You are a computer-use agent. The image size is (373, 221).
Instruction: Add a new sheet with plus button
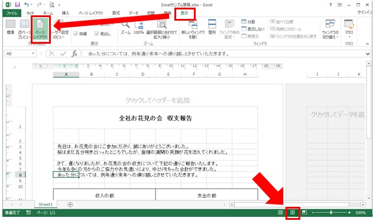point(70,204)
